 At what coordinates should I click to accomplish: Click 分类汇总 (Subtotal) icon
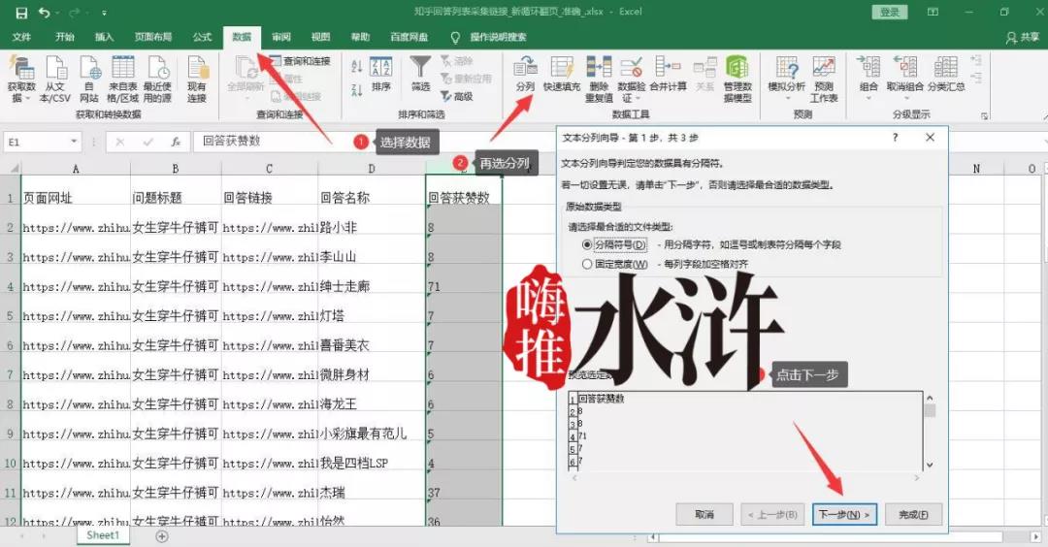(946, 68)
